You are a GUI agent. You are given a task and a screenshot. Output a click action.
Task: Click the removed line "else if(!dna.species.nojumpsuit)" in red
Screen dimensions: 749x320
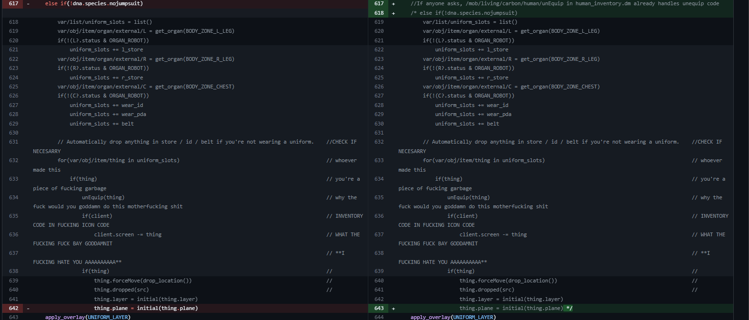(x=94, y=3)
